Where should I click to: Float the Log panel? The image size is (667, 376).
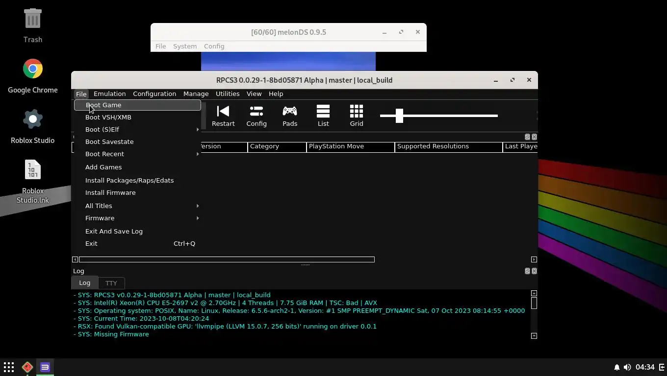pos(527,271)
